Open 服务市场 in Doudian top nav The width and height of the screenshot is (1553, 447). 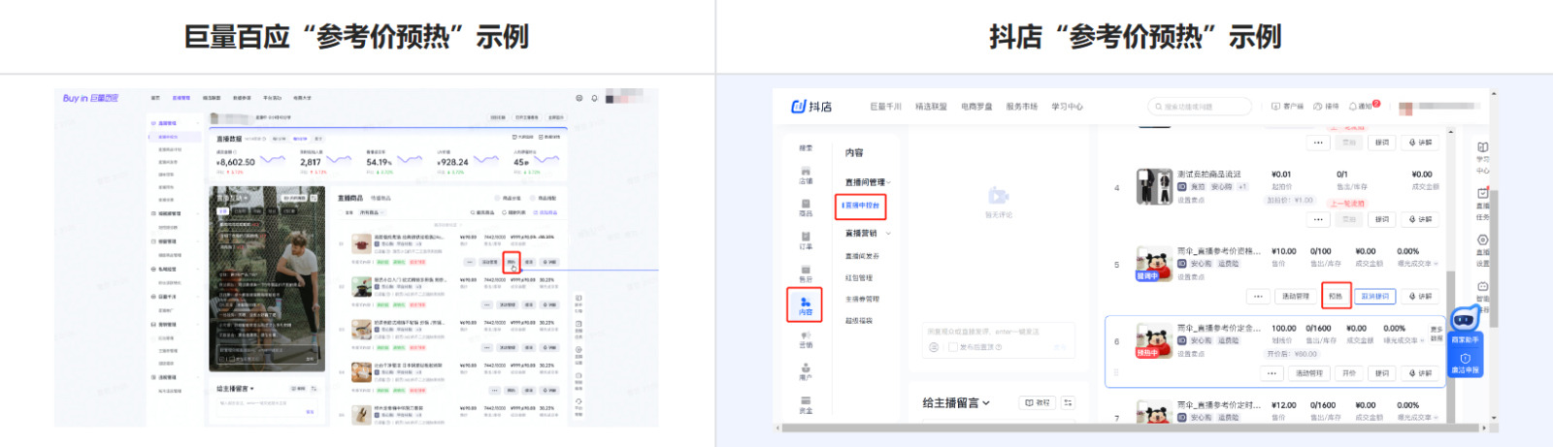click(1022, 107)
